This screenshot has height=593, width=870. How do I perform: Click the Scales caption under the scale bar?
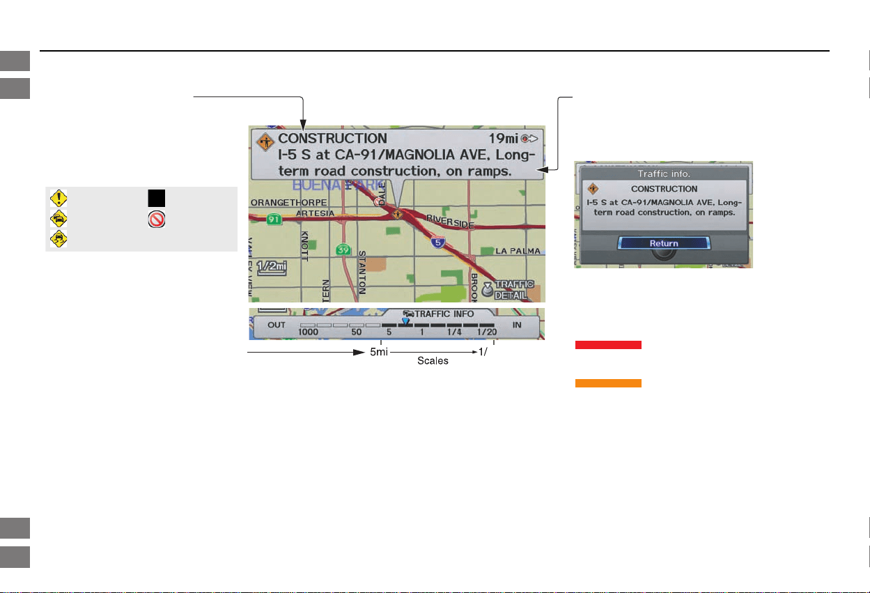point(433,362)
